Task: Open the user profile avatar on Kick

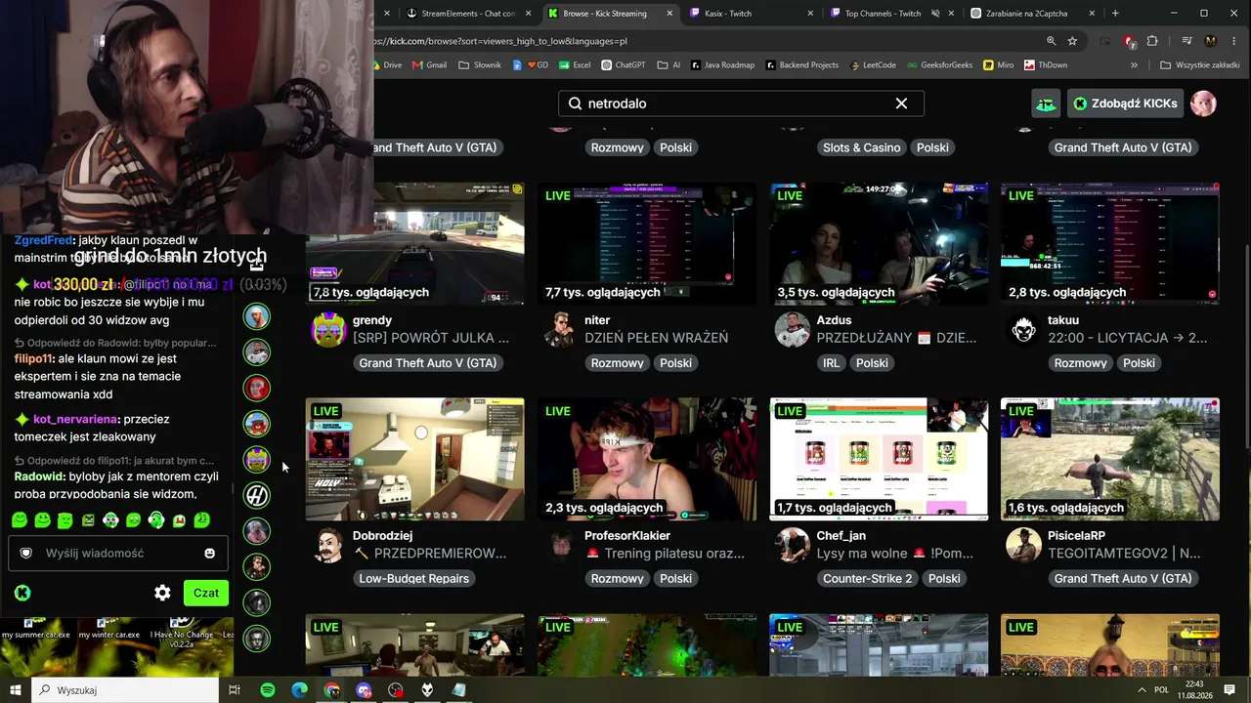Action: [1203, 103]
